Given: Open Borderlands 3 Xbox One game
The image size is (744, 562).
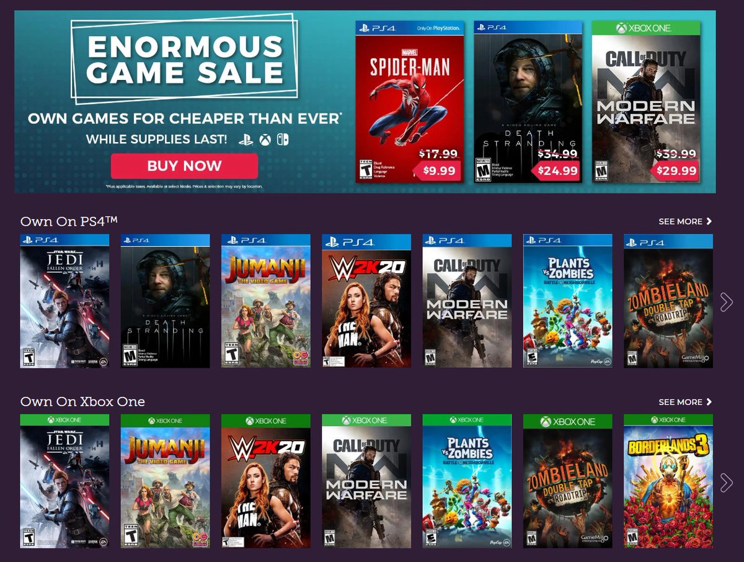Looking at the screenshot, I should point(668,481).
